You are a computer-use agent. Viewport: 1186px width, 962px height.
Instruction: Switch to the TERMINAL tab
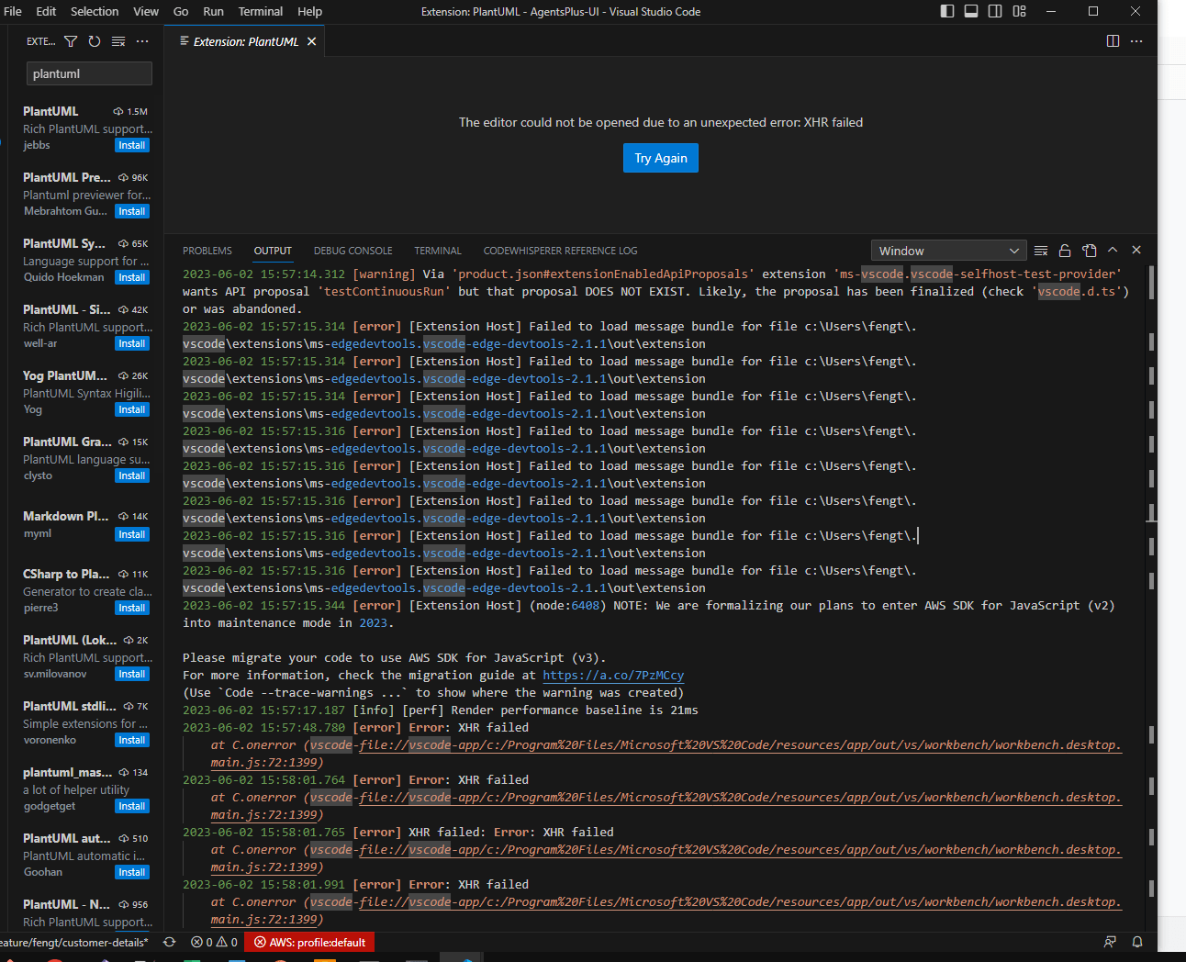(x=438, y=250)
